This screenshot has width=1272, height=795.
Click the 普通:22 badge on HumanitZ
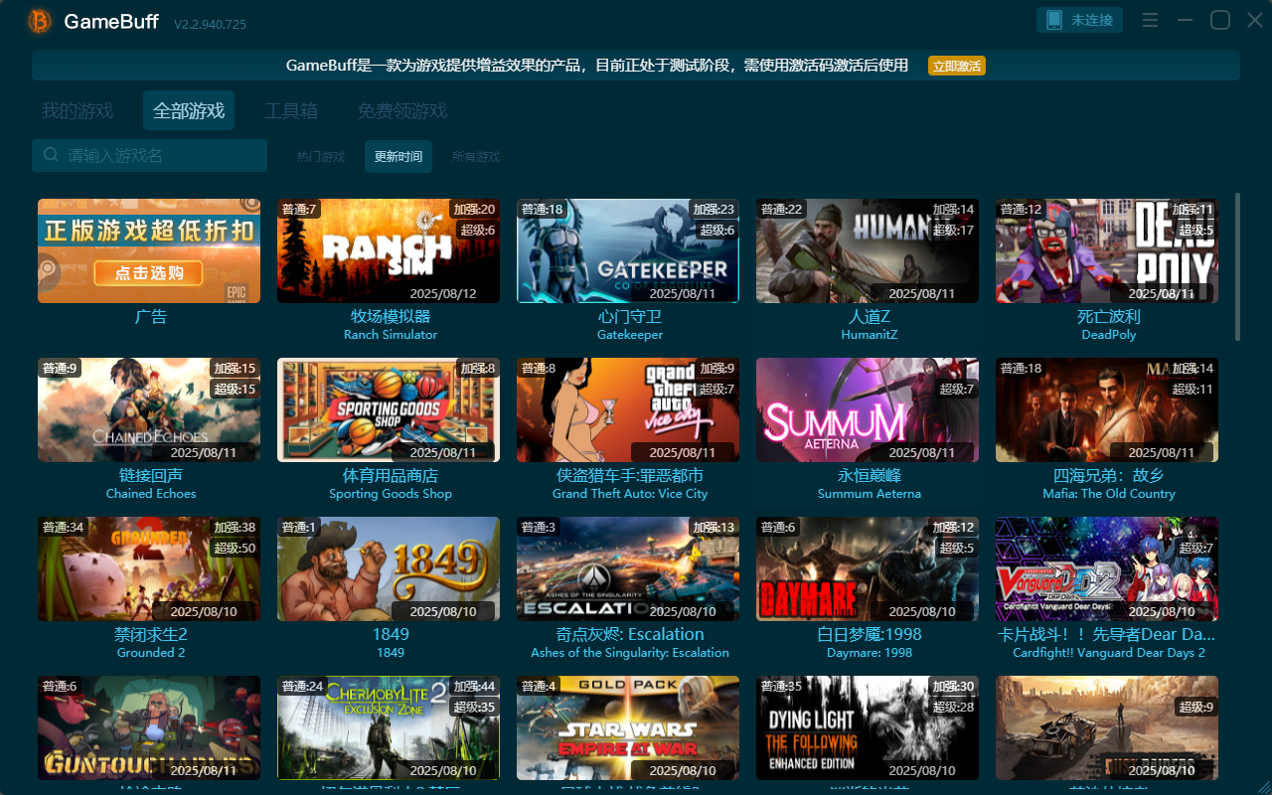tap(780, 209)
